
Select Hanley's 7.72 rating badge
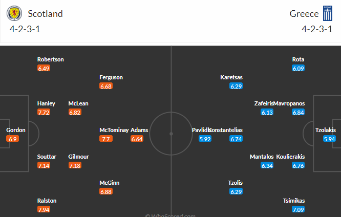[44, 112]
